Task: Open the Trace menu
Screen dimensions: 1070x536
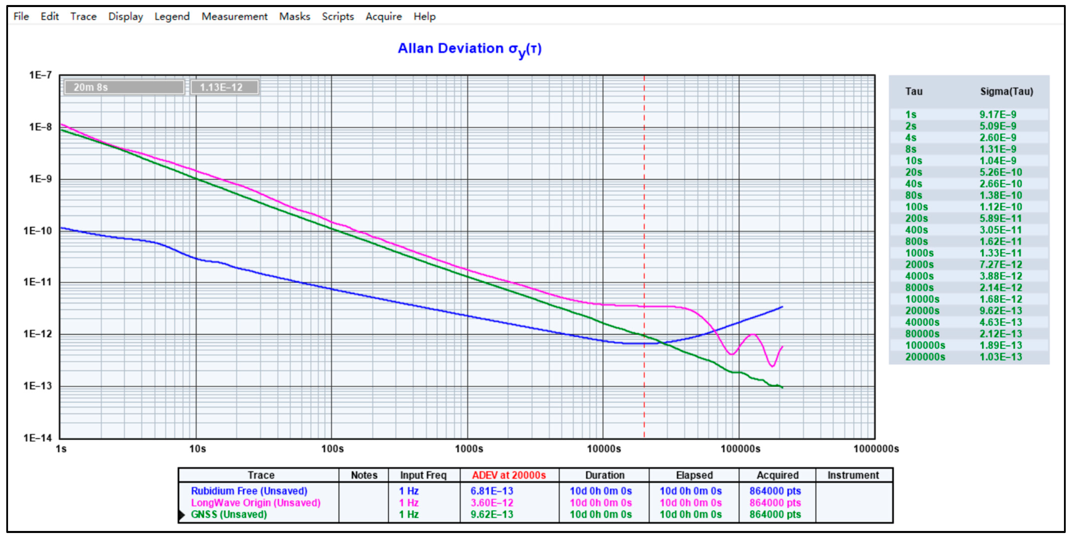Action: 83,16
